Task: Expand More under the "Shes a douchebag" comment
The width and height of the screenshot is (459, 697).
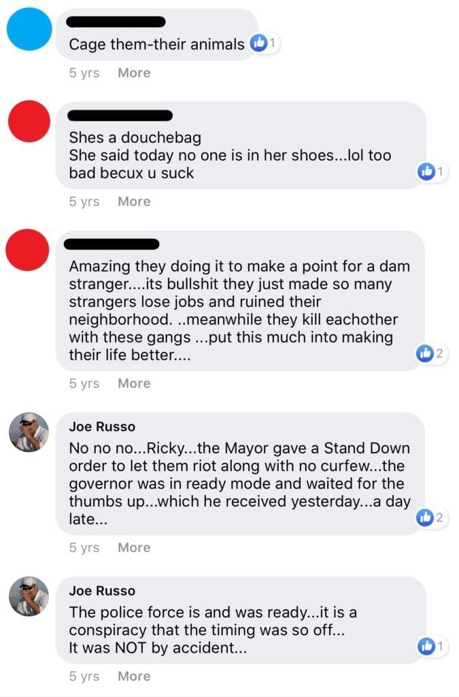Action: (134, 201)
